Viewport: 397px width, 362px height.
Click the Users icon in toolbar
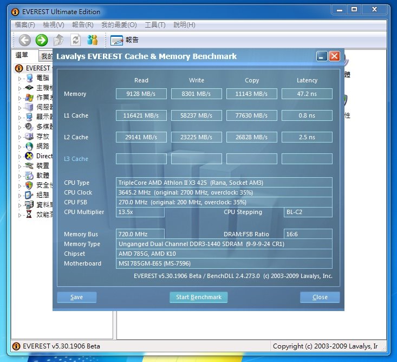92,40
